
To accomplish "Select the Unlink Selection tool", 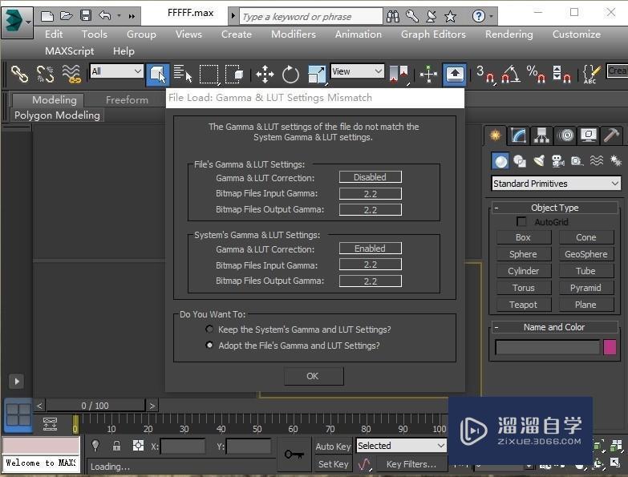I will (x=45, y=74).
